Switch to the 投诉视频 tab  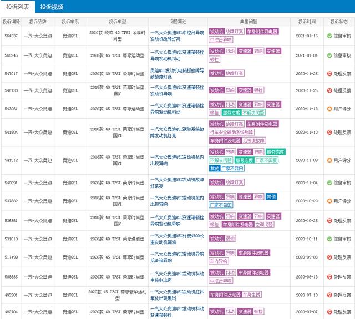[x=52, y=7]
